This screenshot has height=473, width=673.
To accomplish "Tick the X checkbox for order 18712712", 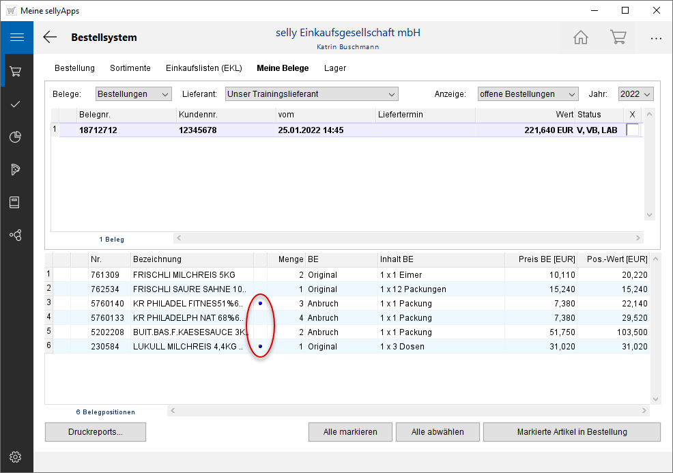I will point(633,130).
